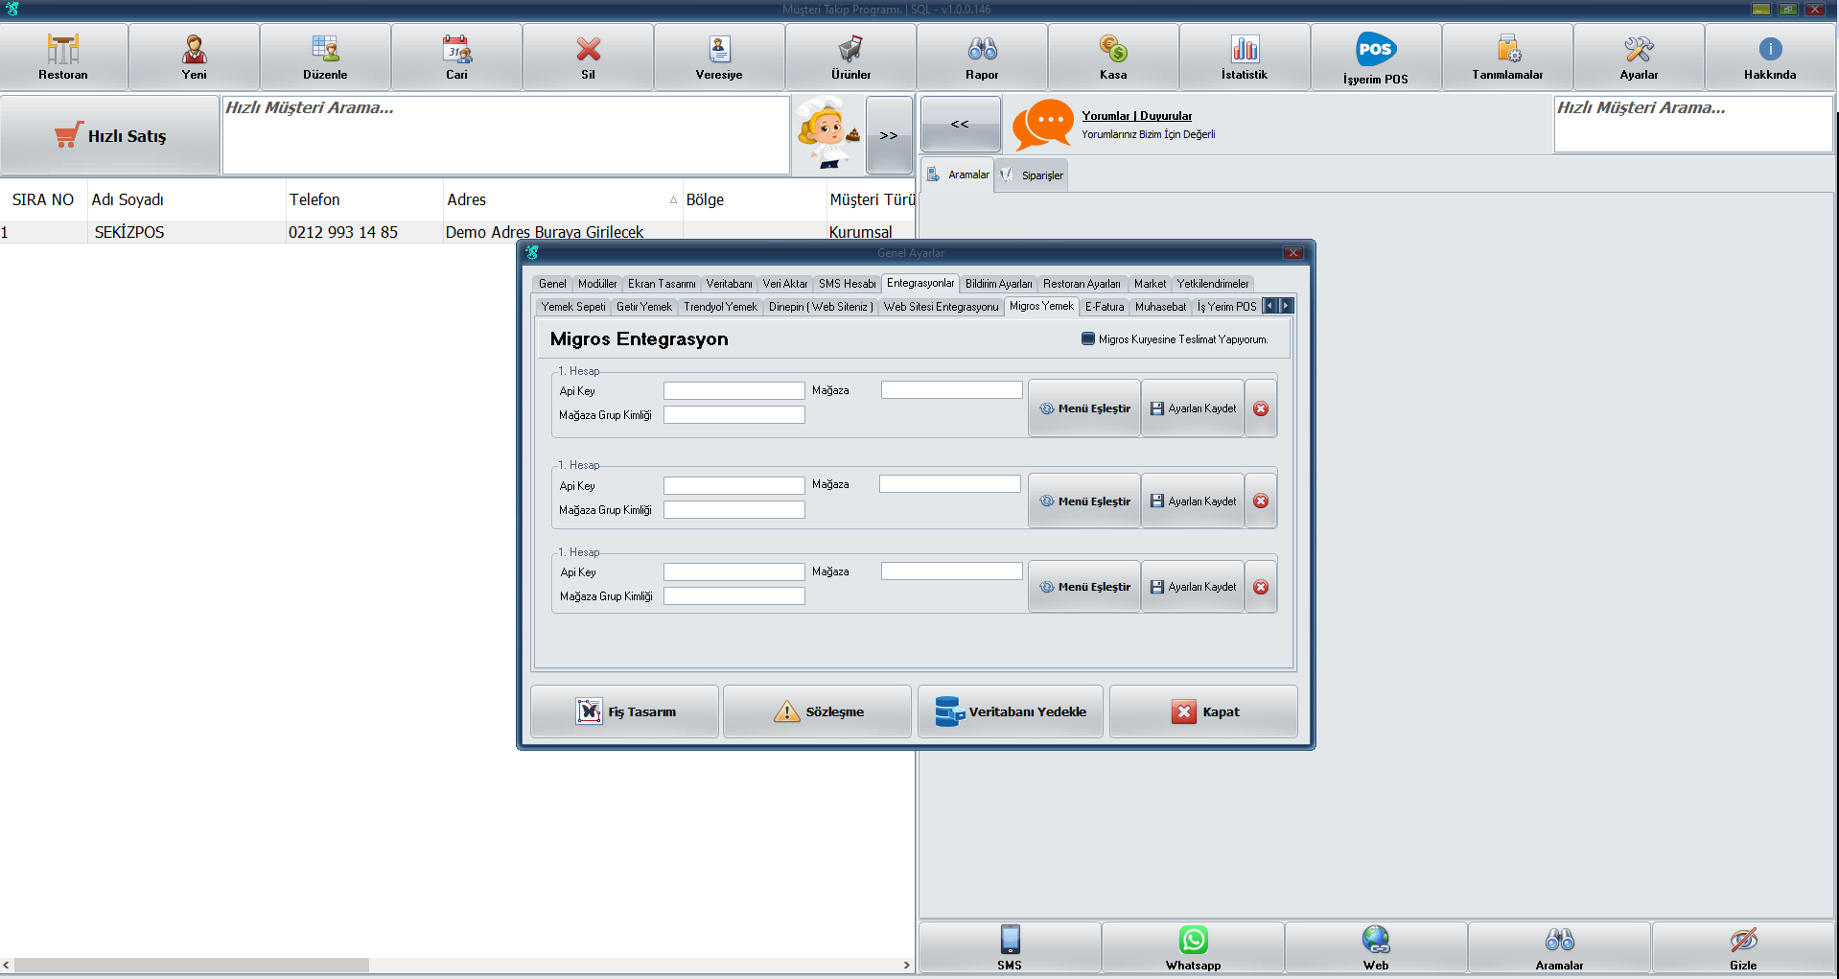Select the E-Fatura sub-tab
1839x979 pixels.
click(x=1105, y=307)
